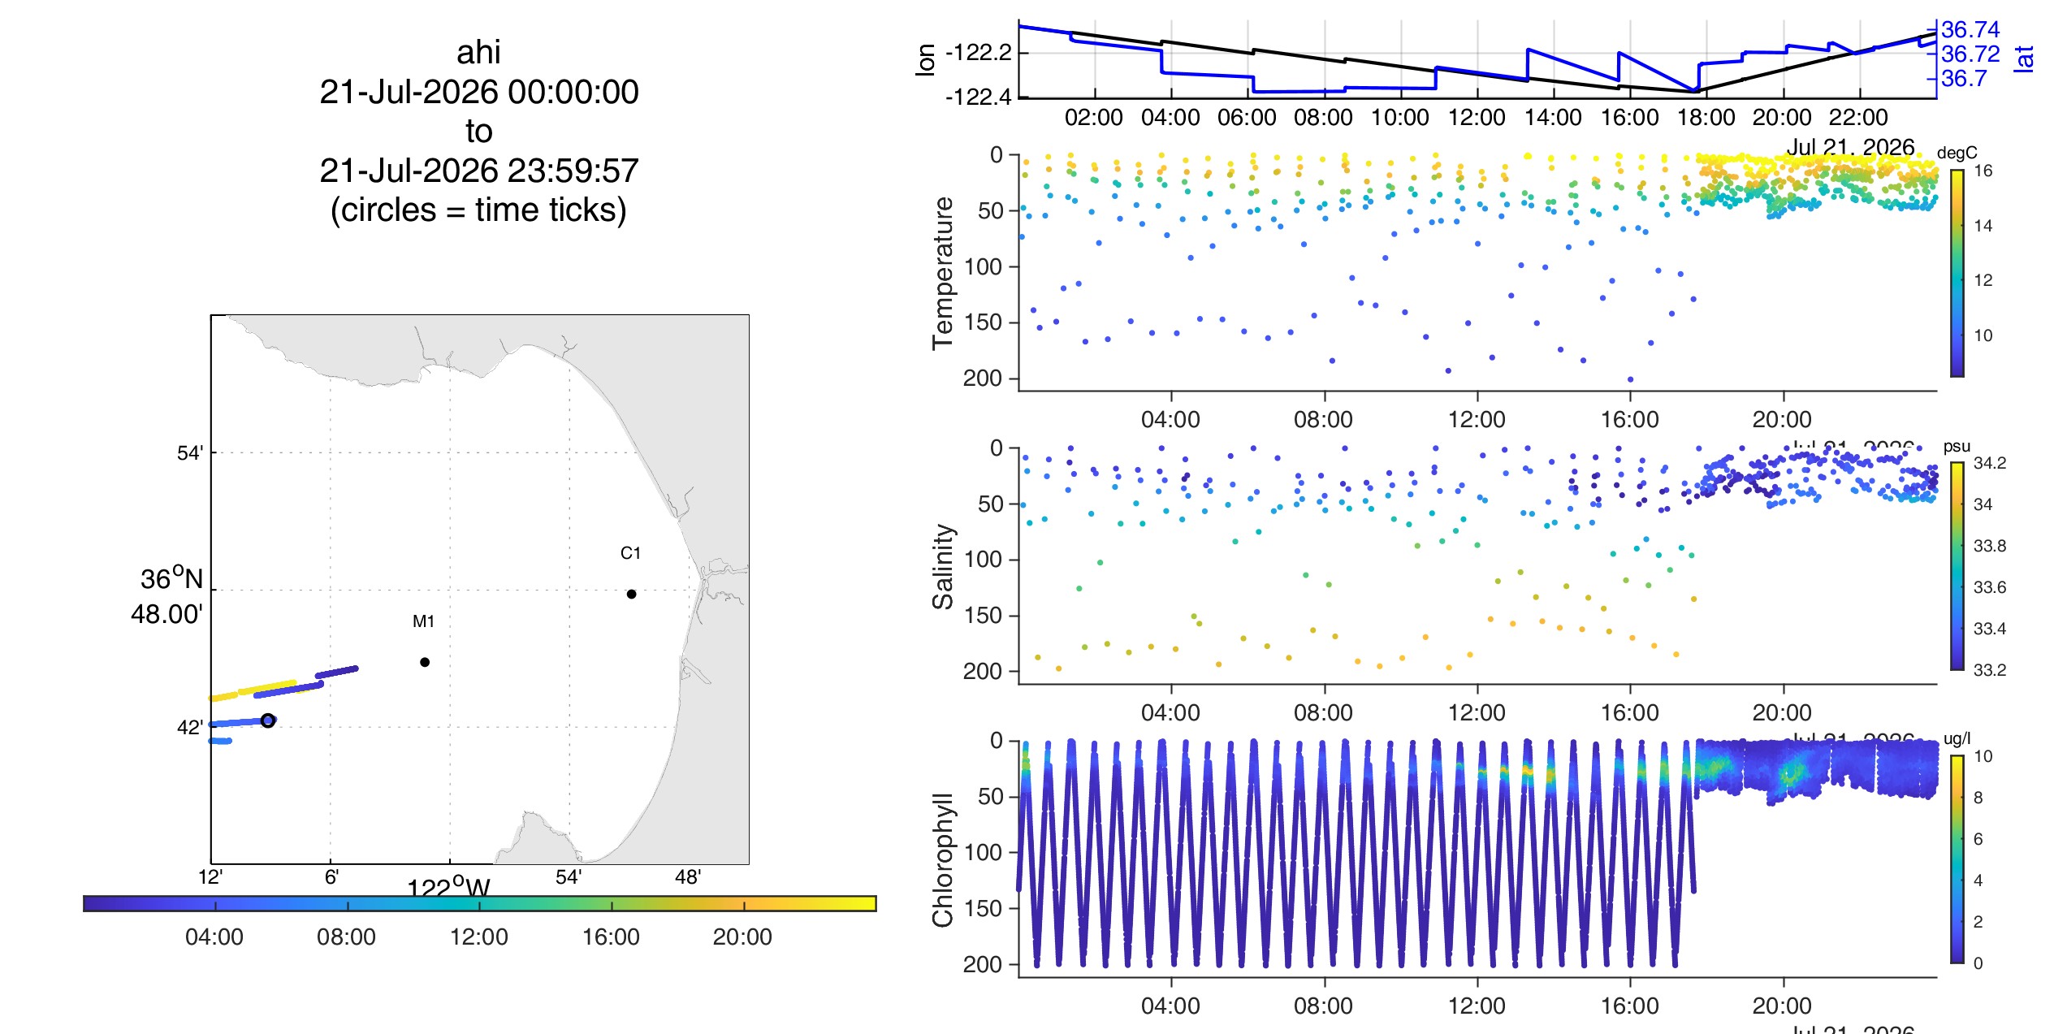Click the 20:00 tick under the Chlorophyll plot
The width and height of the screenshot is (2067, 1034).
(1782, 1006)
